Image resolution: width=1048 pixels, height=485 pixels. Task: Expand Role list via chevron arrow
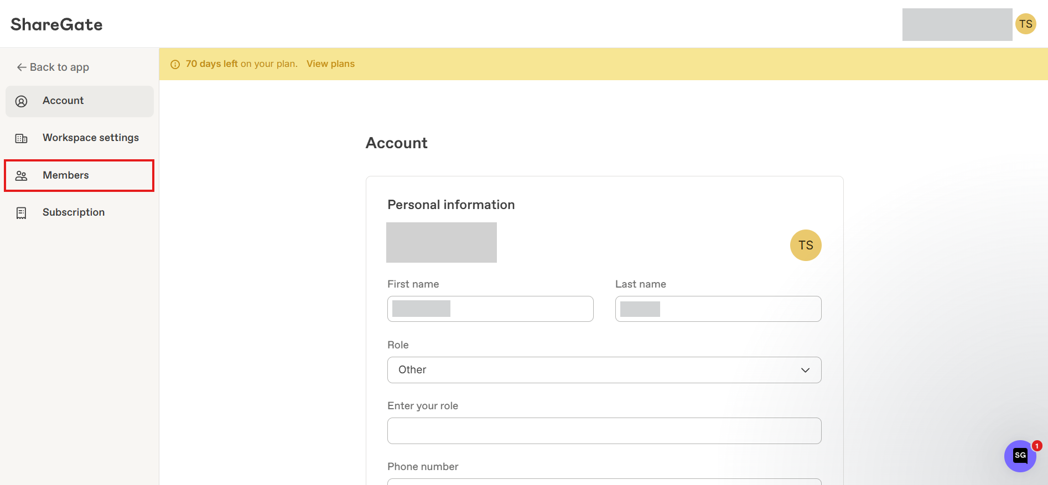tap(805, 370)
